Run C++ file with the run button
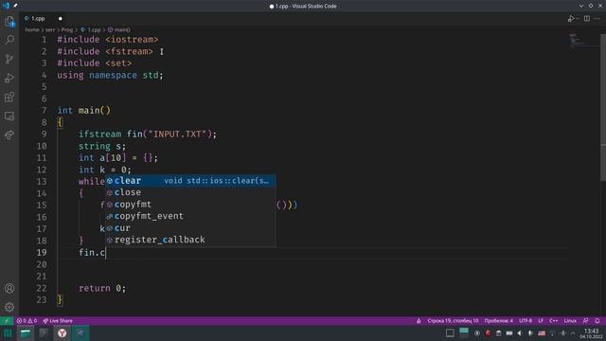This screenshot has width=606, height=341. [x=570, y=19]
